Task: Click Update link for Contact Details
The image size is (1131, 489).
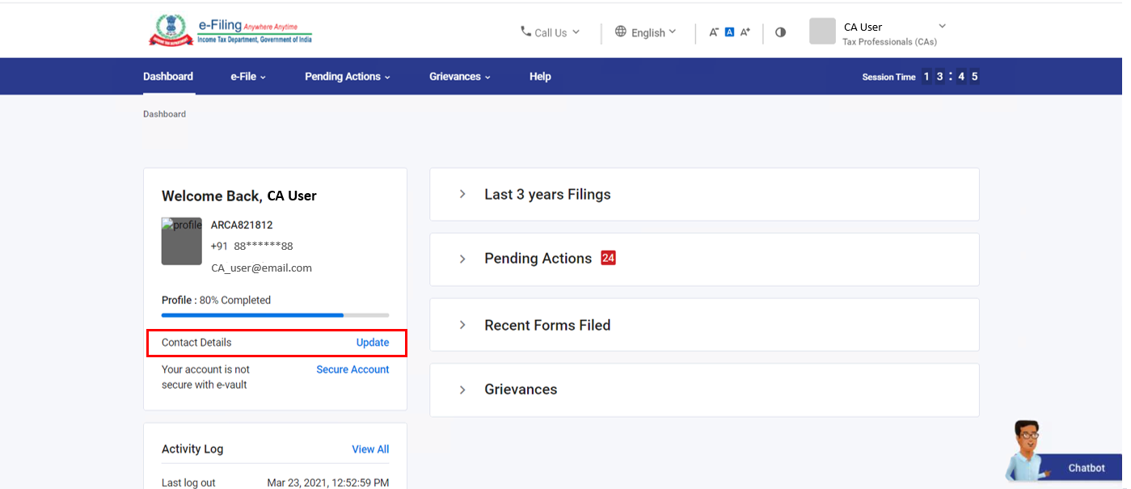Action: click(373, 343)
